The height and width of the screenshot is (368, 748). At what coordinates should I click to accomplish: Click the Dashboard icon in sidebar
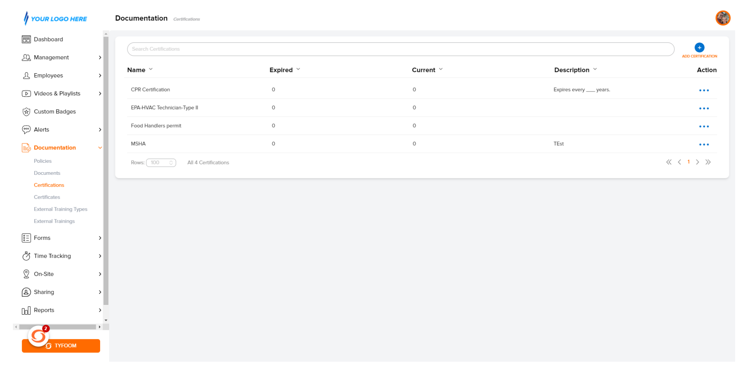pos(26,39)
